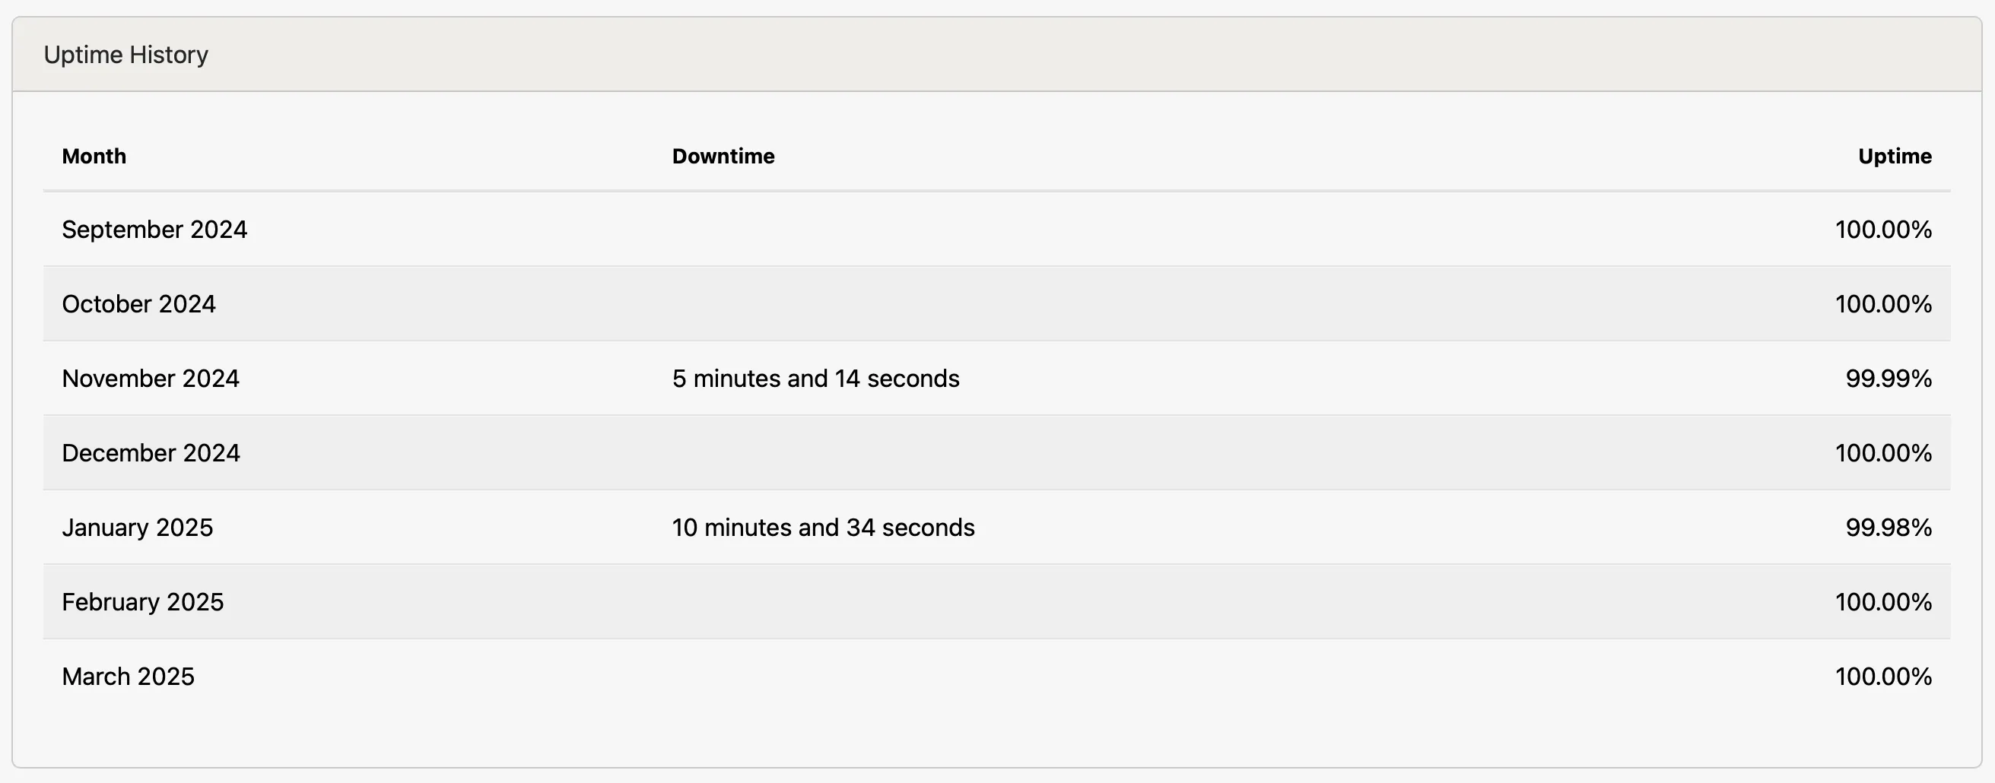Click the Downtime column header
This screenshot has height=783, width=1995.
click(x=723, y=157)
